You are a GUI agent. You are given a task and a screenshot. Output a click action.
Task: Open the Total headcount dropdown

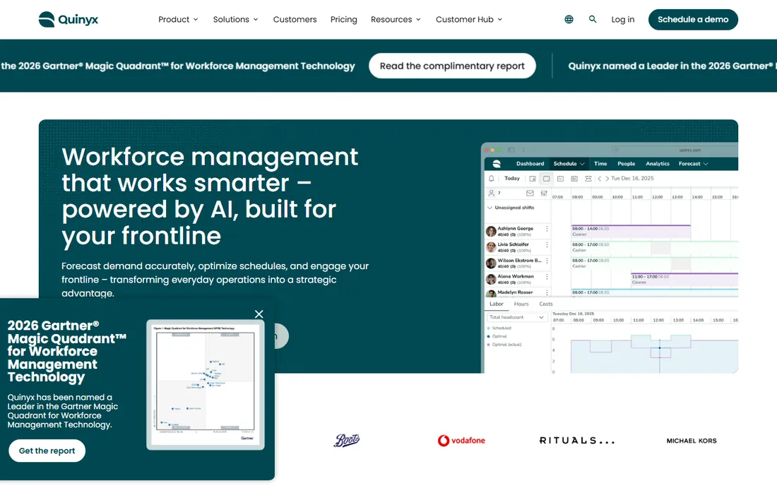tap(516, 317)
